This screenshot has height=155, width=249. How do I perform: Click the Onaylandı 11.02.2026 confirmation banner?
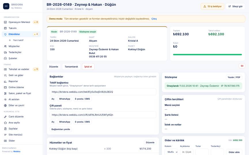pyautogui.click(x=203, y=86)
